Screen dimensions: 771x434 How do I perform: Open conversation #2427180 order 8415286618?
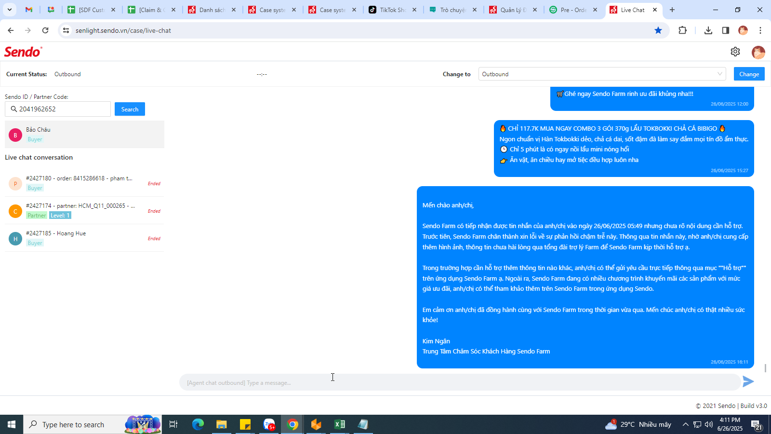[84, 183]
